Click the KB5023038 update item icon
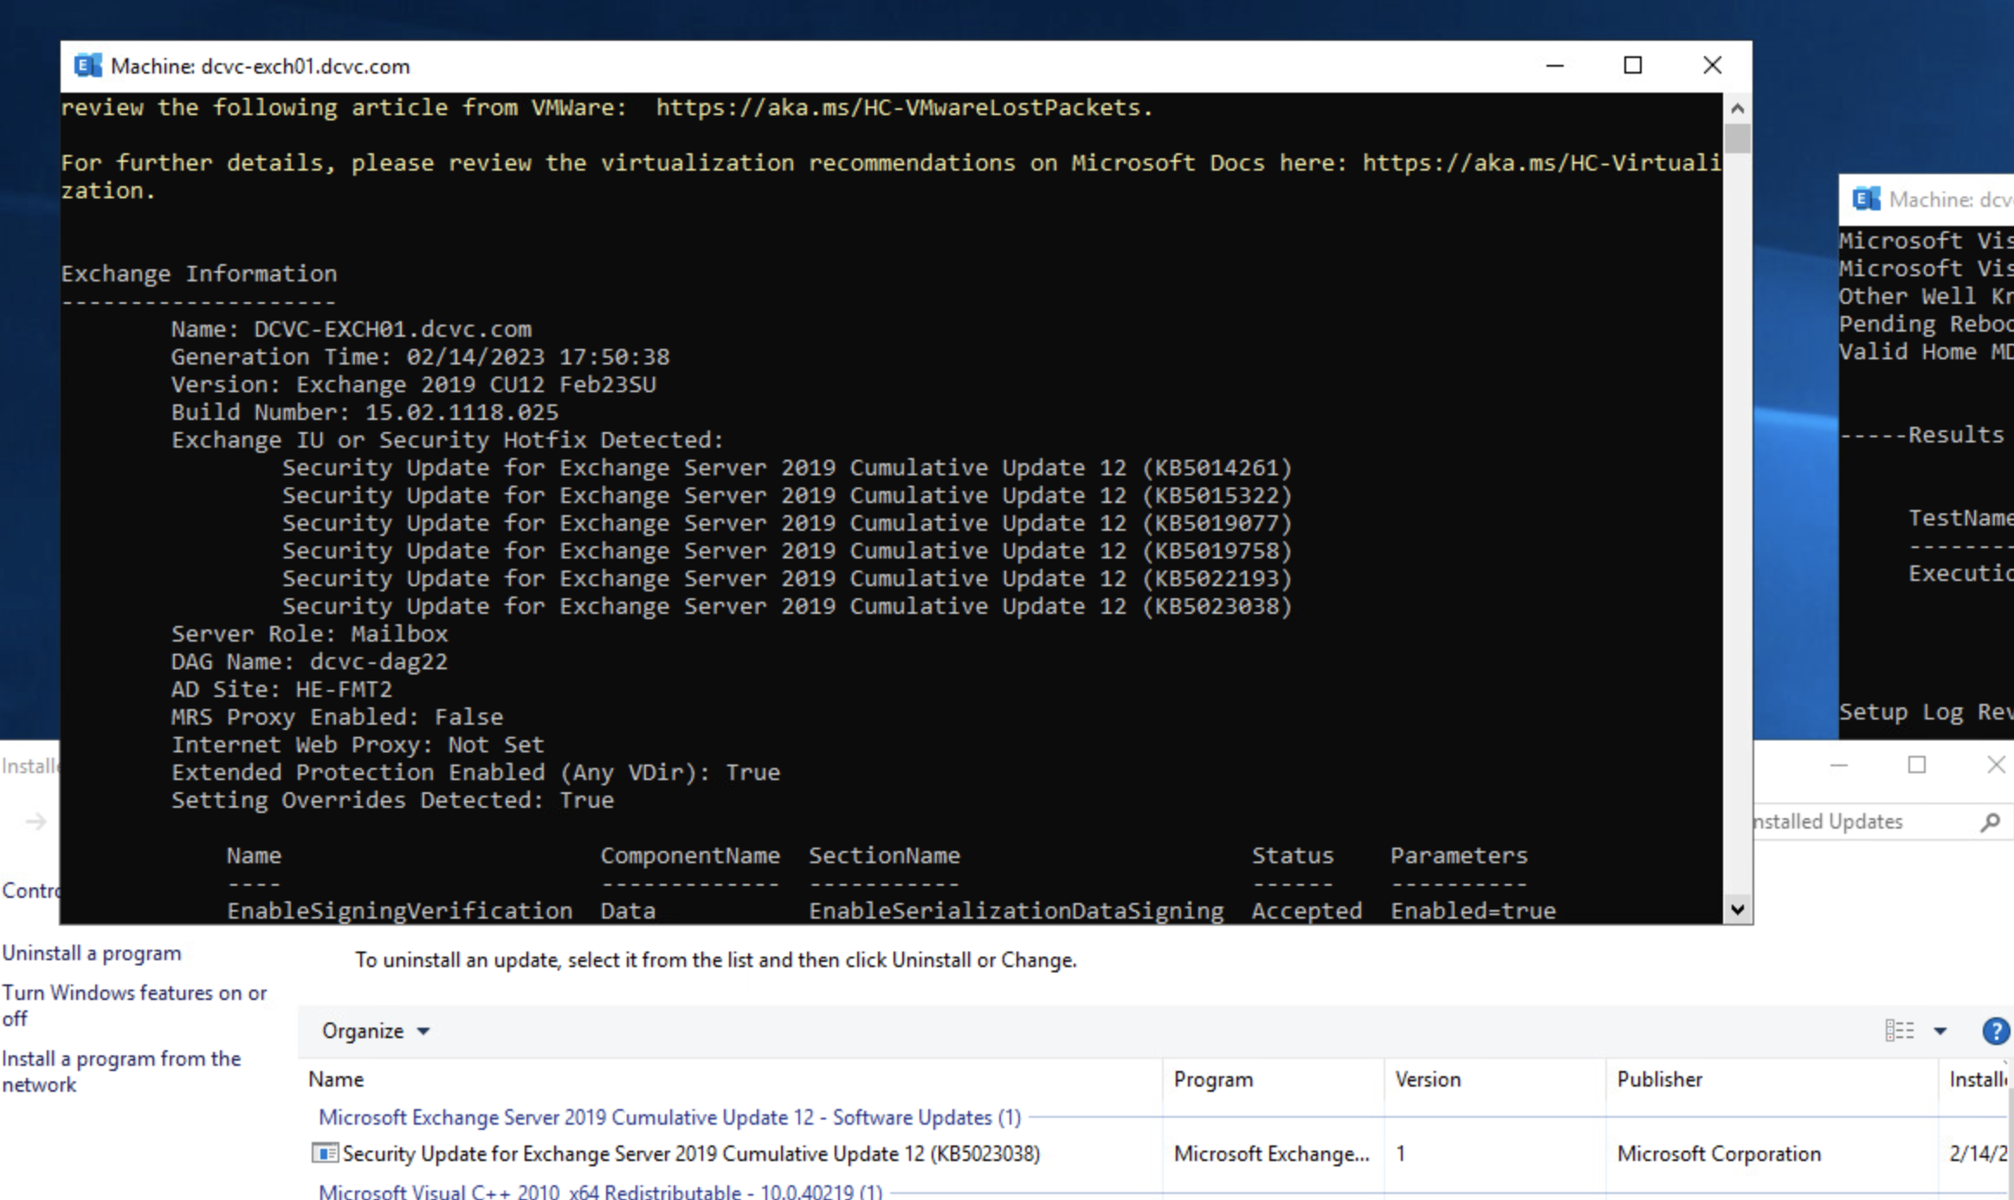 324,1153
